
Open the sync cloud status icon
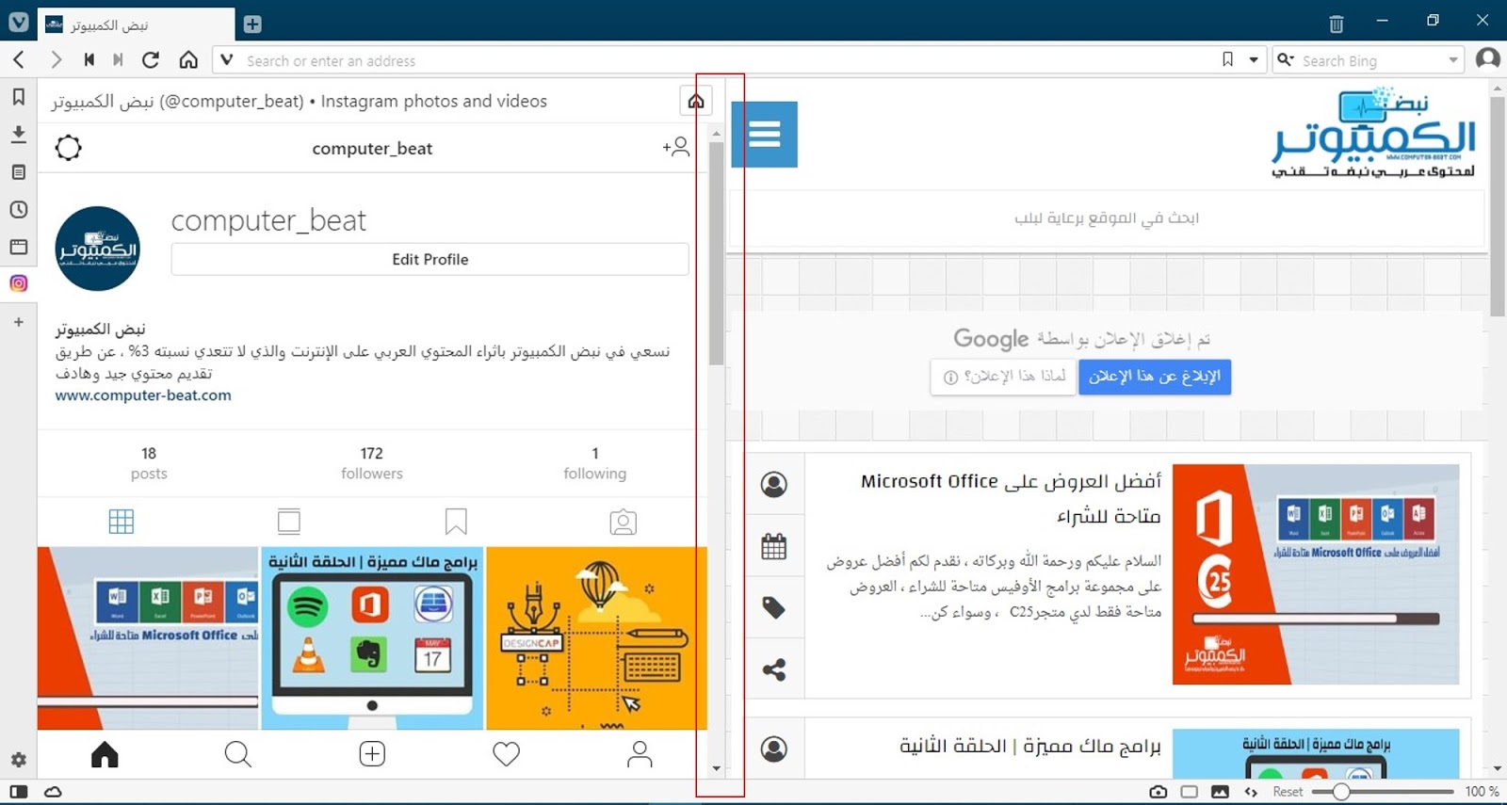(x=54, y=792)
